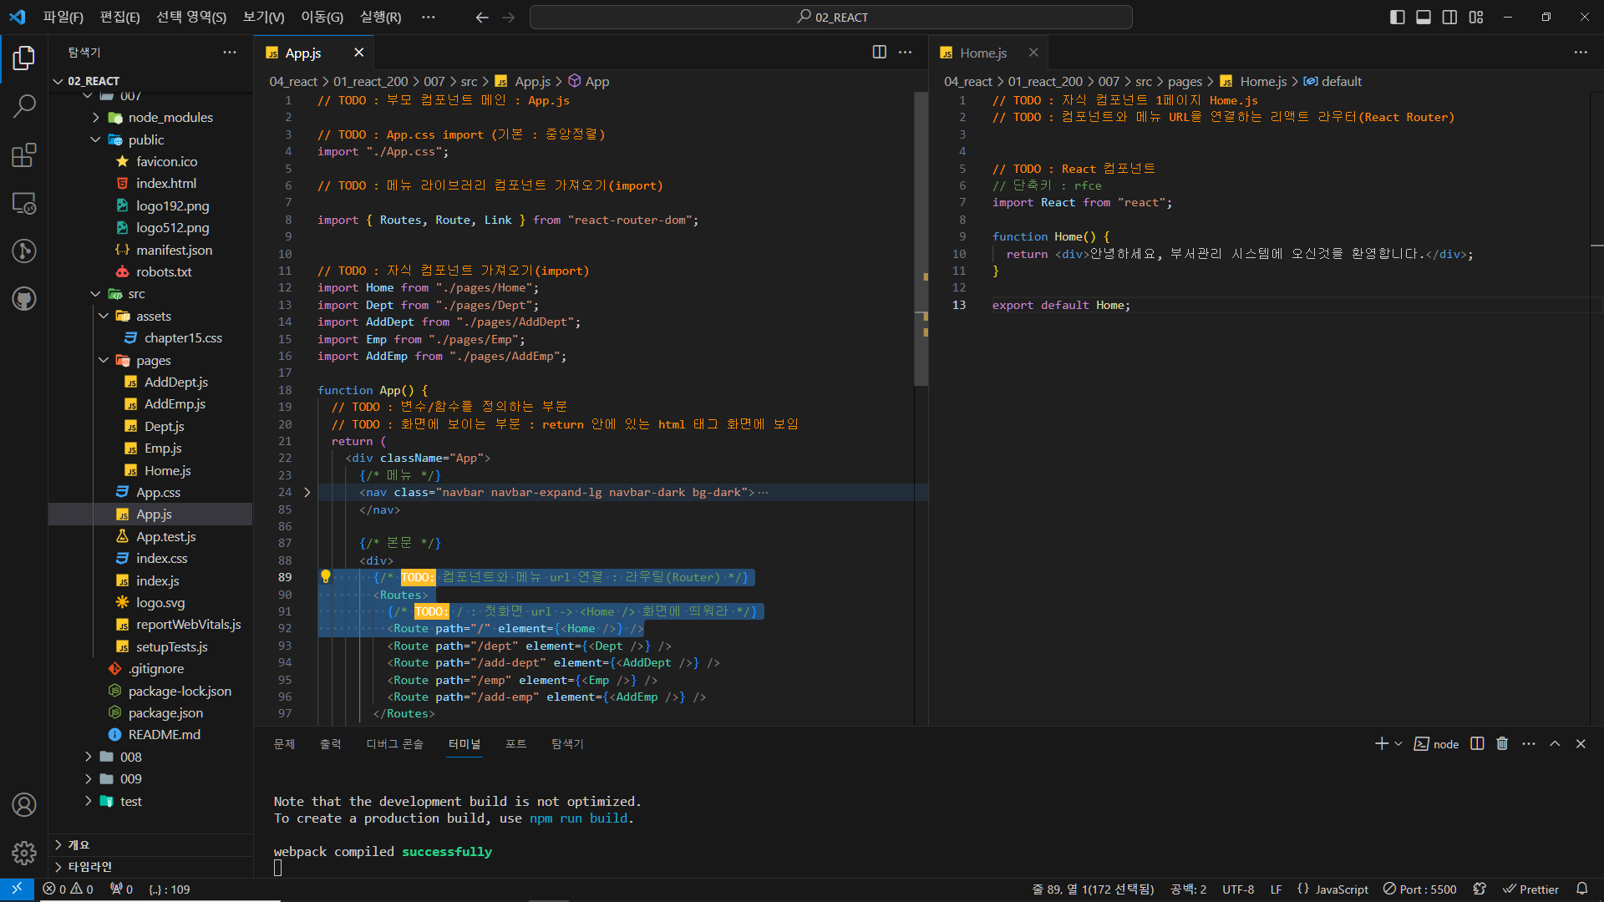Toggle the bottom panel layout button
Screen dimensions: 1604x902
coord(1424,18)
